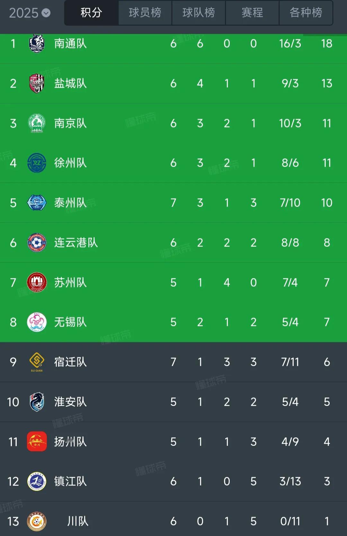Tap the 徐州队 blue-green logo
Image resolution: width=347 pixels, height=536 pixels.
click(37, 163)
